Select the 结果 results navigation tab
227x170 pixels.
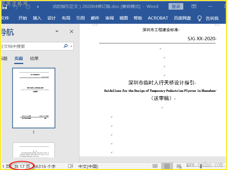(34, 59)
